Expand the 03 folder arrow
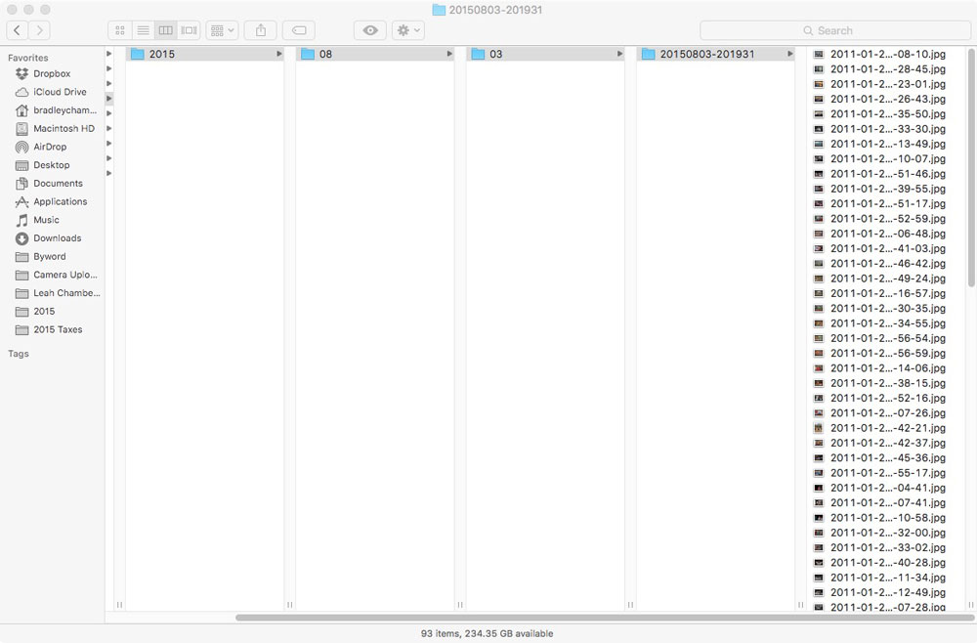This screenshot has height=643, width=977. coord(620,54)
